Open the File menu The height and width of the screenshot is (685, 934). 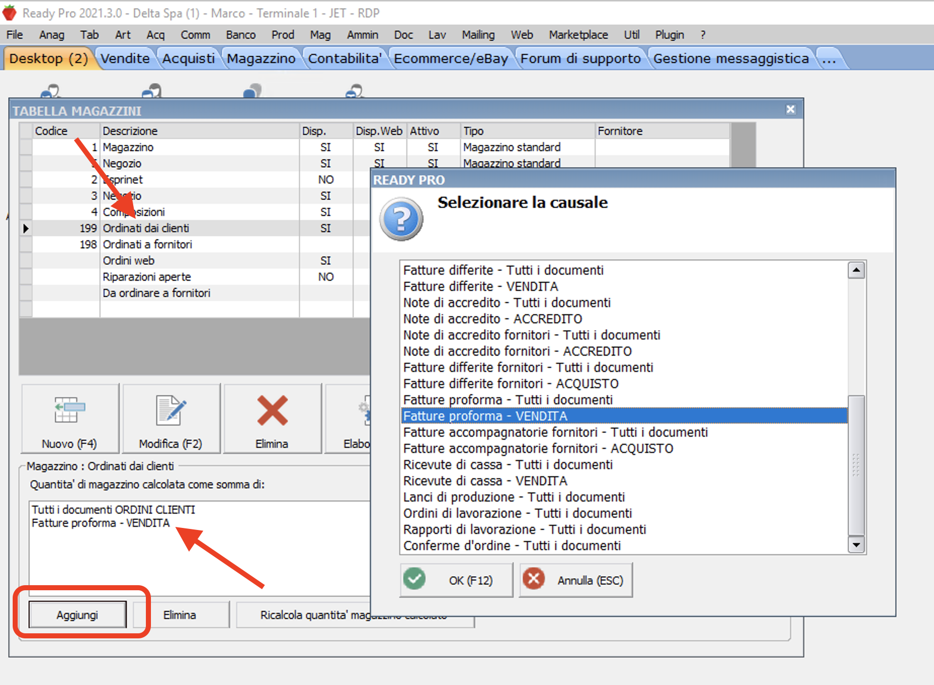pyautogui.click(x=15, y=34)
